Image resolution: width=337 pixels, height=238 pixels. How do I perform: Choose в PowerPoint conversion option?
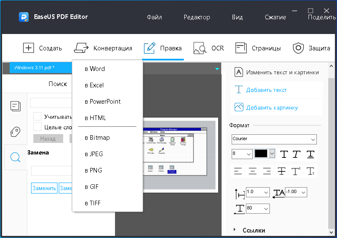pyautogui.click(x=107, y=102)
